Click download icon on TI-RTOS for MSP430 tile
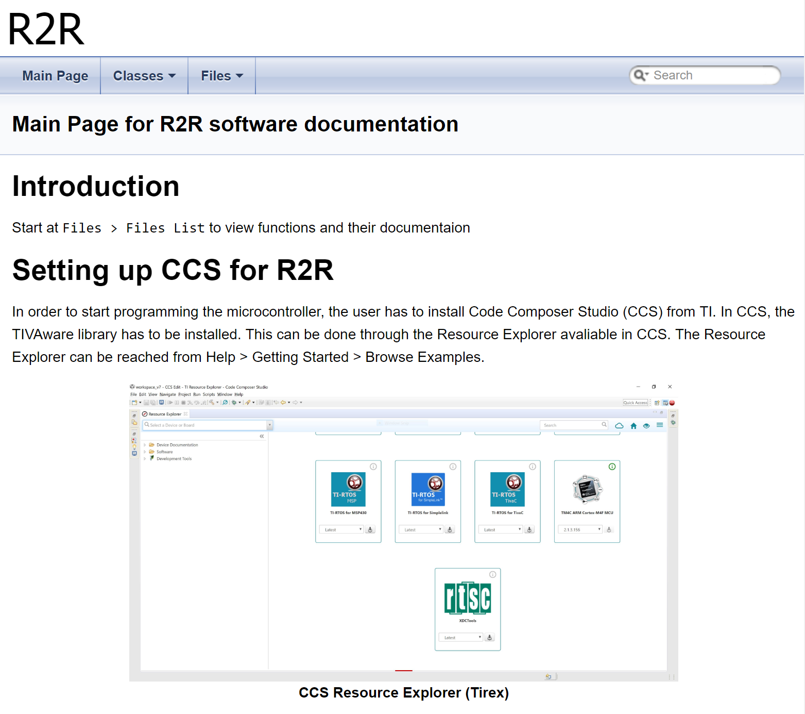Screen dimensions: 805x714 [370, 529]
